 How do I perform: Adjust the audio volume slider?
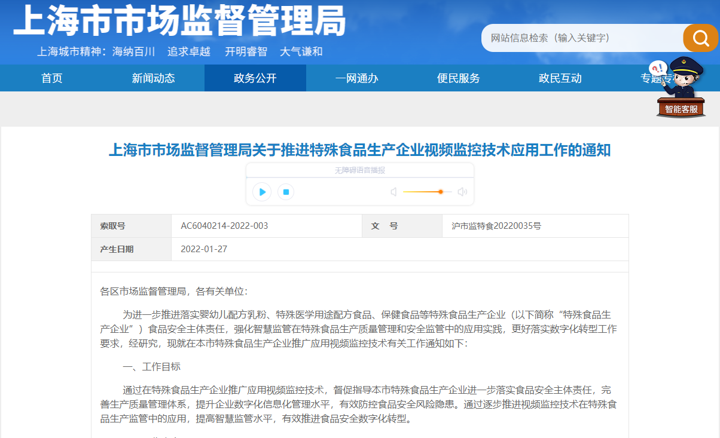(x=427, y=192)
